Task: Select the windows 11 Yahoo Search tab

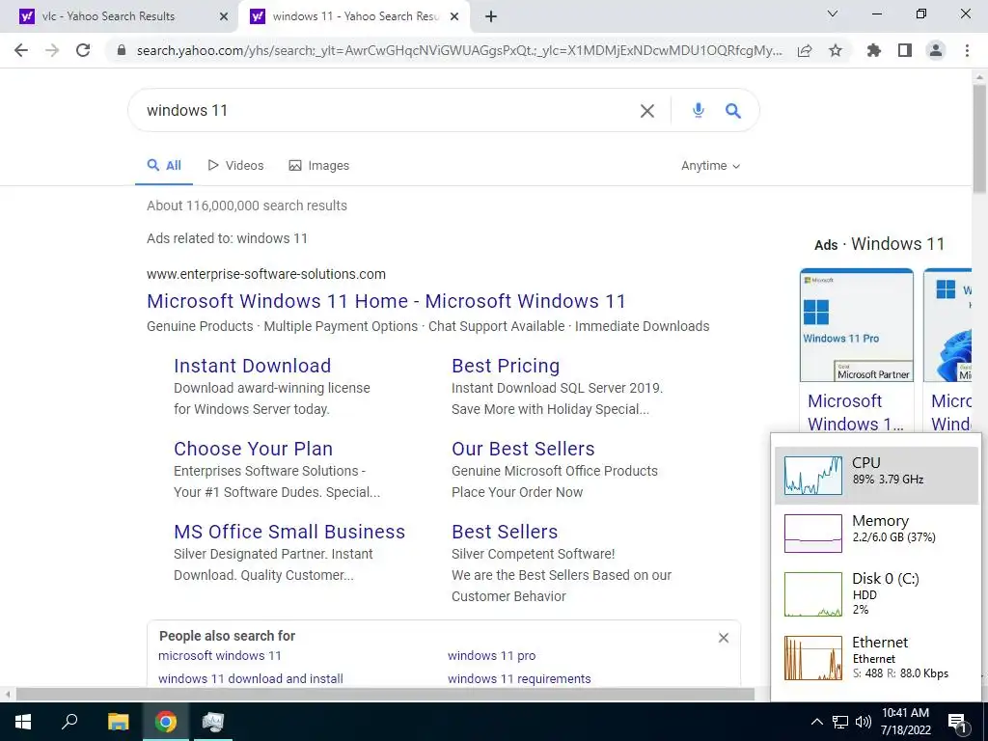Action: [353, 16]
